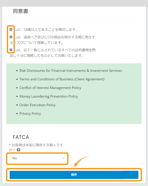Screen dimensions: 148x186
Task: Click the 同意書 section heading
Action: click(x=20, y=11)
